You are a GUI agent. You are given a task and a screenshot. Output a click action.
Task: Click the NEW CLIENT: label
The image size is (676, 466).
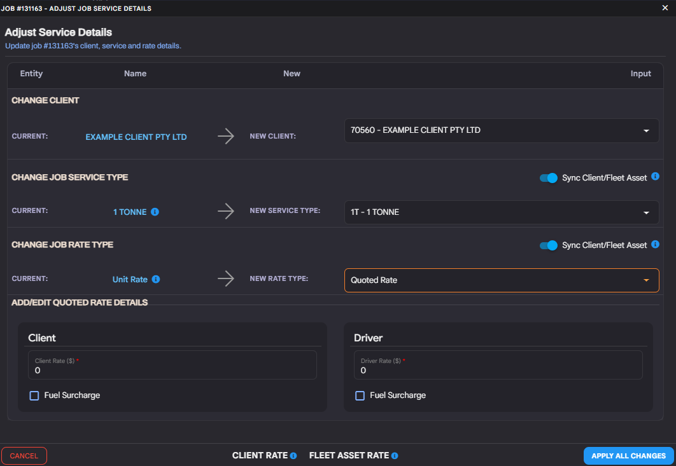point(273,136)
